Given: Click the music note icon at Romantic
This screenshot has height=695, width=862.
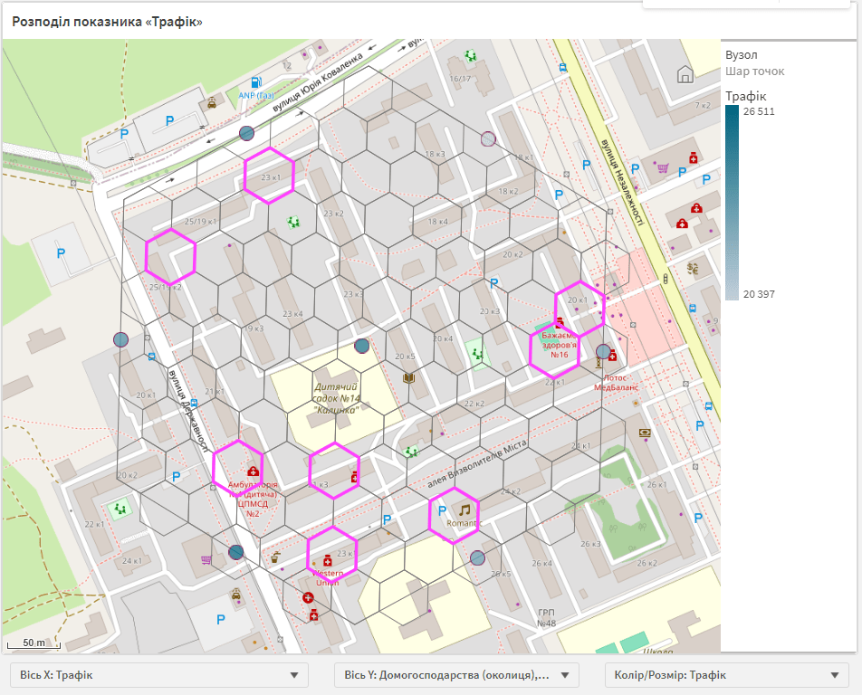Looking at the screenshot, I should click(465, 509).
